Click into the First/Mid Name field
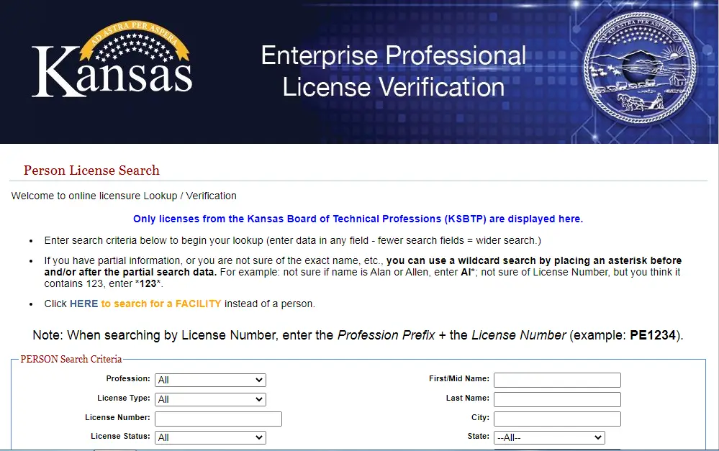719x451 pixels. [x=557, y=380]
